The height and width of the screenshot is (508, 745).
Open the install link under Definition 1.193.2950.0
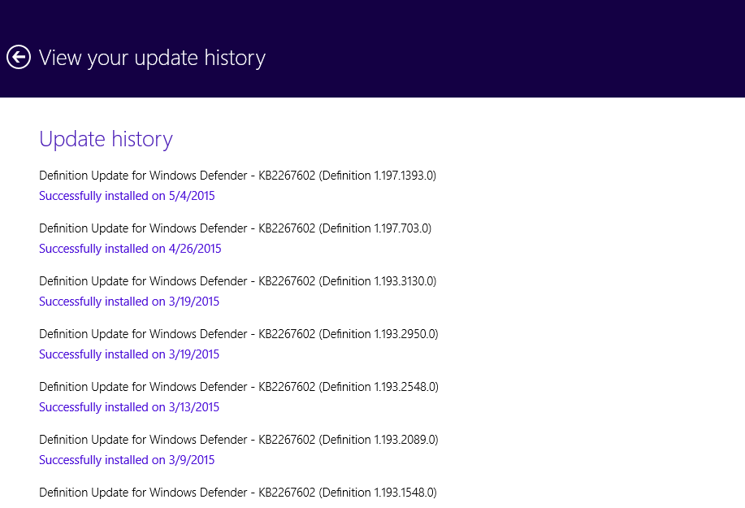coord(129,354)
